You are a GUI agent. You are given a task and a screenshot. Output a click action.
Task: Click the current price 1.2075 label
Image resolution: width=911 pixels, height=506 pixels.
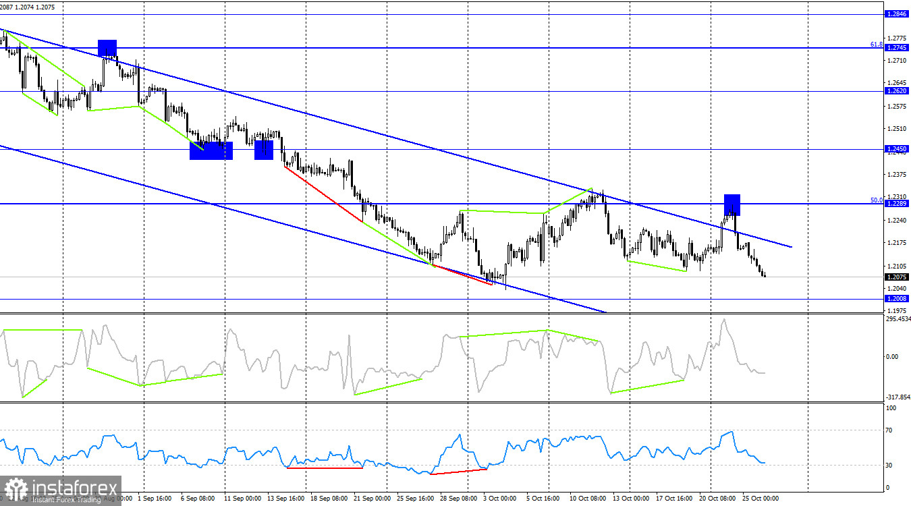click(x=896, y=277)
